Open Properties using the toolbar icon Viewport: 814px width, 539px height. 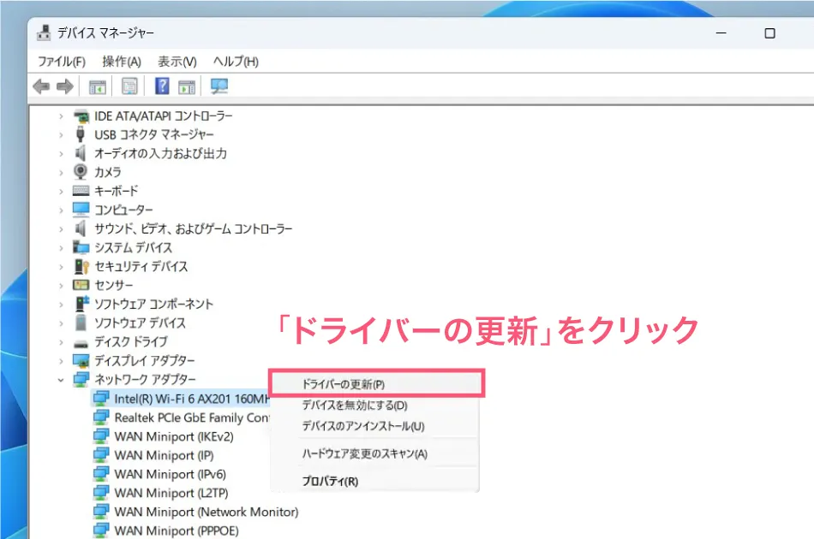point(129,86)
